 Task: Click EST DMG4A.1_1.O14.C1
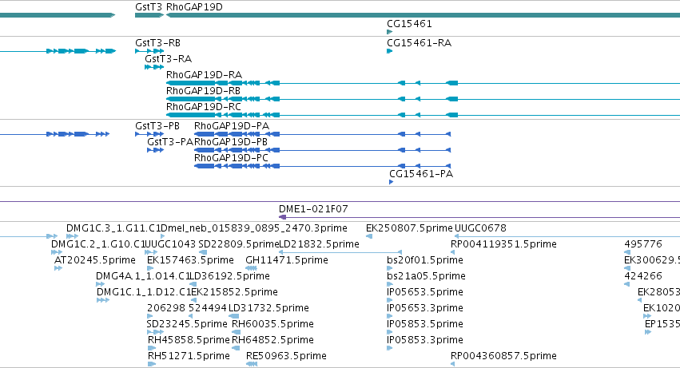(x=143, y=276)
